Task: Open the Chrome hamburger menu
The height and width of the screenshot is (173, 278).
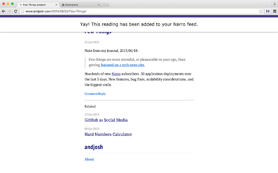Action: [x=275, y=11]
